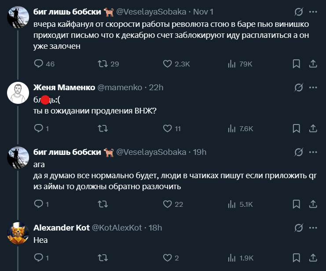
Task: View analytics for the 79K views post
Action: (x=232, y=64)
